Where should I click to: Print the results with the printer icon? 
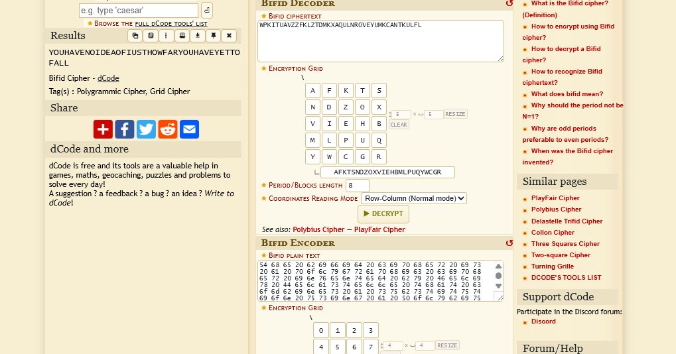pos(182,36)
